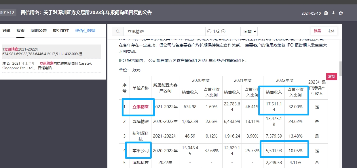Select the 搜索 tab
This screenshot has width=357, height=168.
(20, 30)
